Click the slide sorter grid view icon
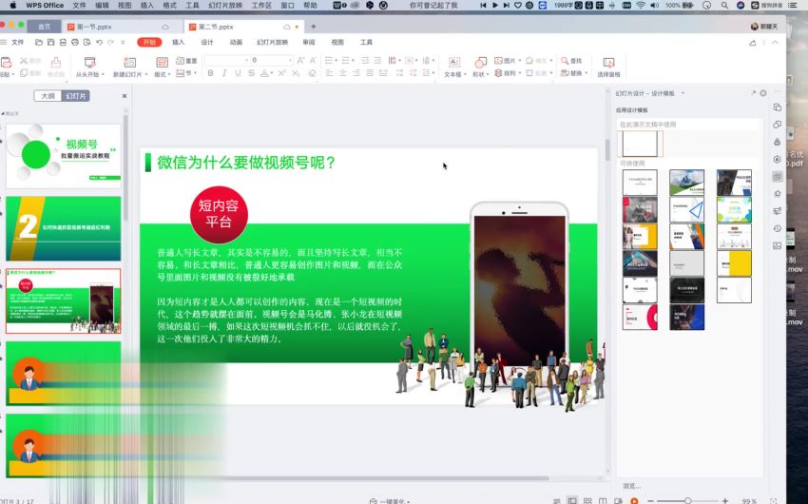The width and height of the screenshot is (808, 504). 587,501
